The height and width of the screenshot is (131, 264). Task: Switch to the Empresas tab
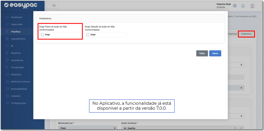tap(232, 34)
